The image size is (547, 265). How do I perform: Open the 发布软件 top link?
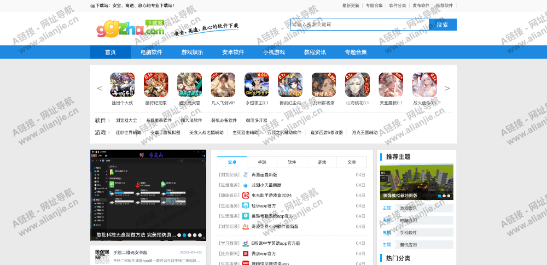coord(421,5)
